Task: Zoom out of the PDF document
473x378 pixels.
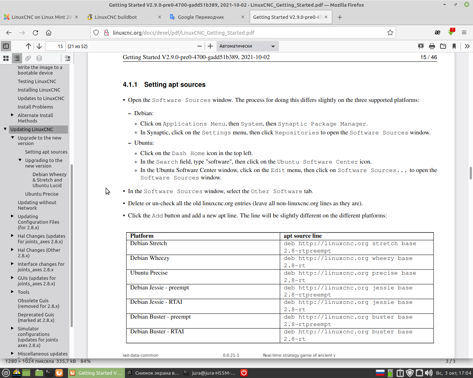Action: 200,46
